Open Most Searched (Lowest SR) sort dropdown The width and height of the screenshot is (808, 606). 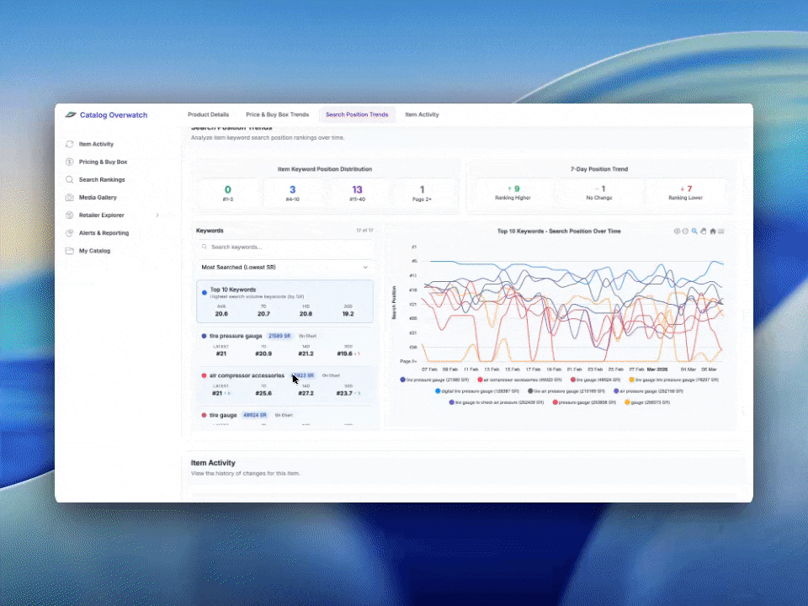[x=285, y=268]
